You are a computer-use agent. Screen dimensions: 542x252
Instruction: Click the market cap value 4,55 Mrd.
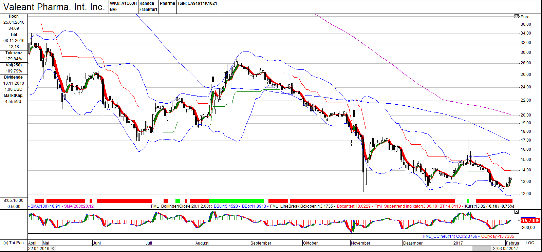[x=14, y=102]
